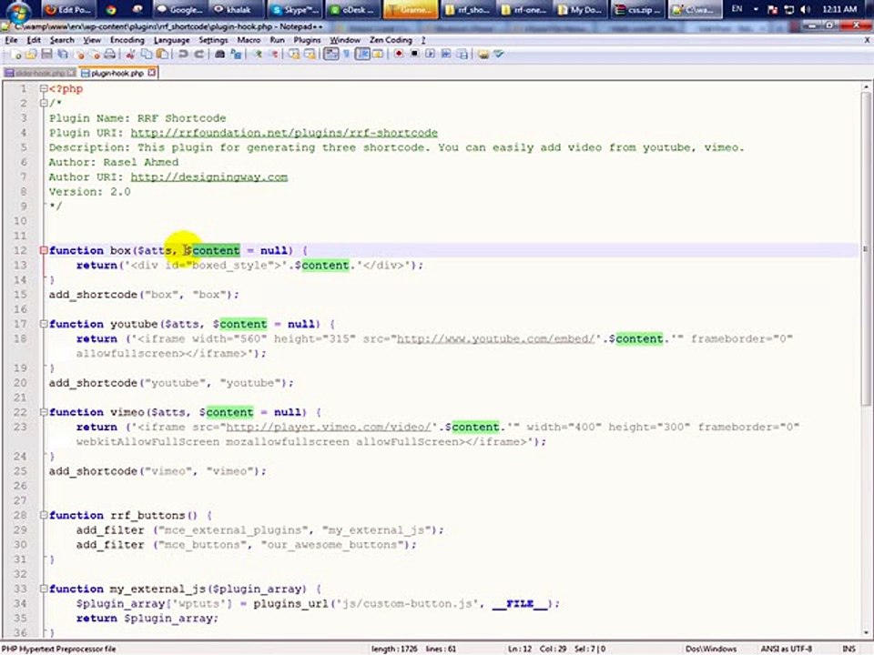Image resolution: width=874 pixels, height=655 pixels.
Task: Play back the recorded macro
Action: [431, 54]
